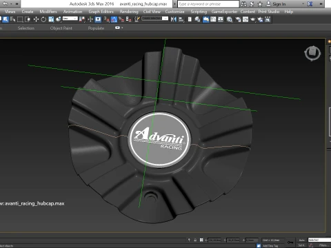Open Autodesk A360 Gallery icon
Screen dimensions: 331x248
268,19
